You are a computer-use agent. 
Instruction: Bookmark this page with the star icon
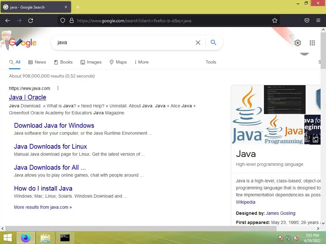pyautogui.click(x=275, y=20)
